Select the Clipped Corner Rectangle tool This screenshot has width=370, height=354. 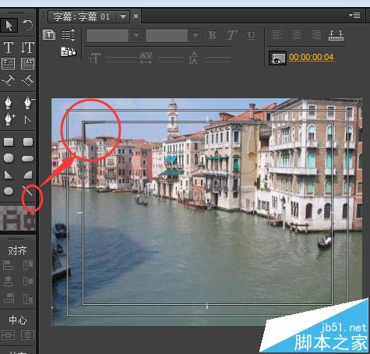9,158
